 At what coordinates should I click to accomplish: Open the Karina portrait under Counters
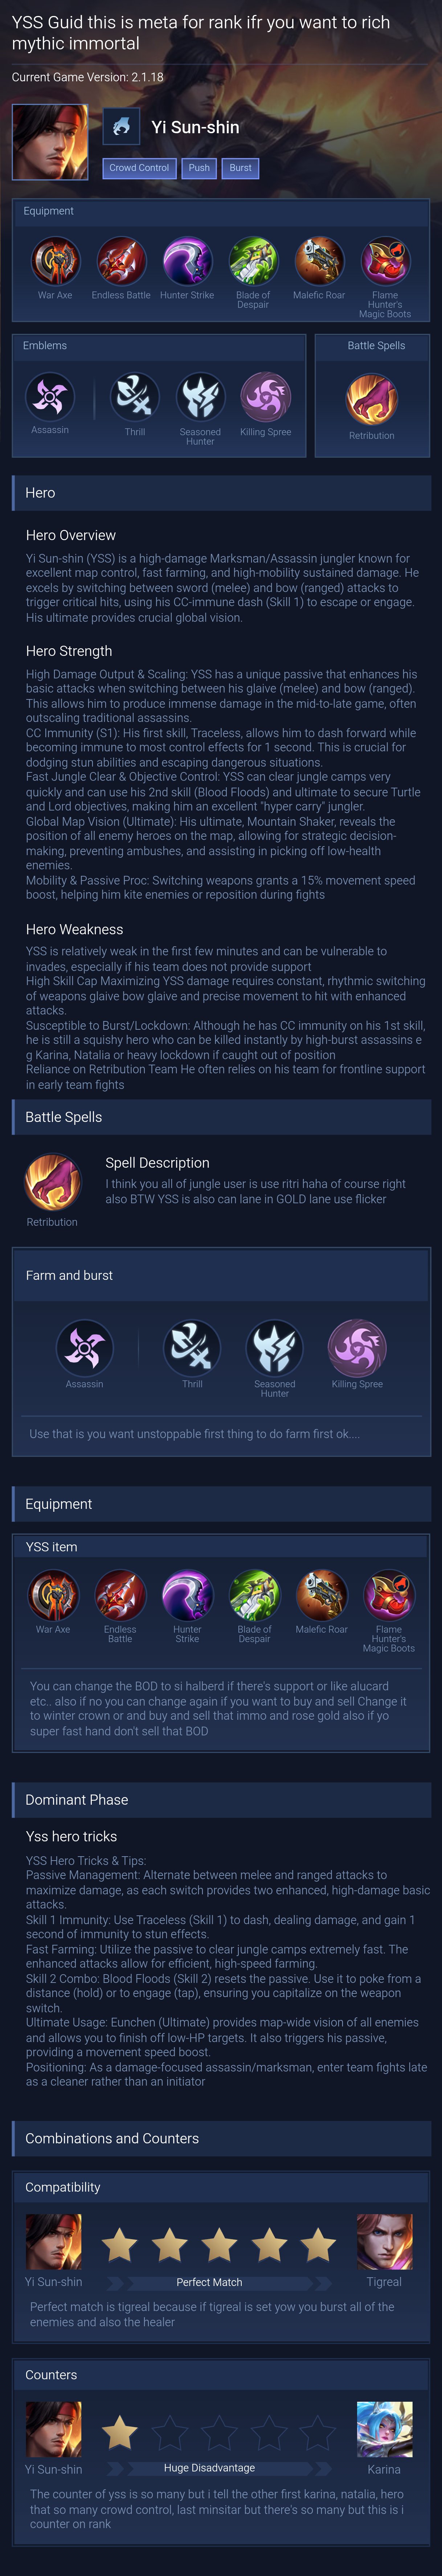click(x=384, y=2430)
